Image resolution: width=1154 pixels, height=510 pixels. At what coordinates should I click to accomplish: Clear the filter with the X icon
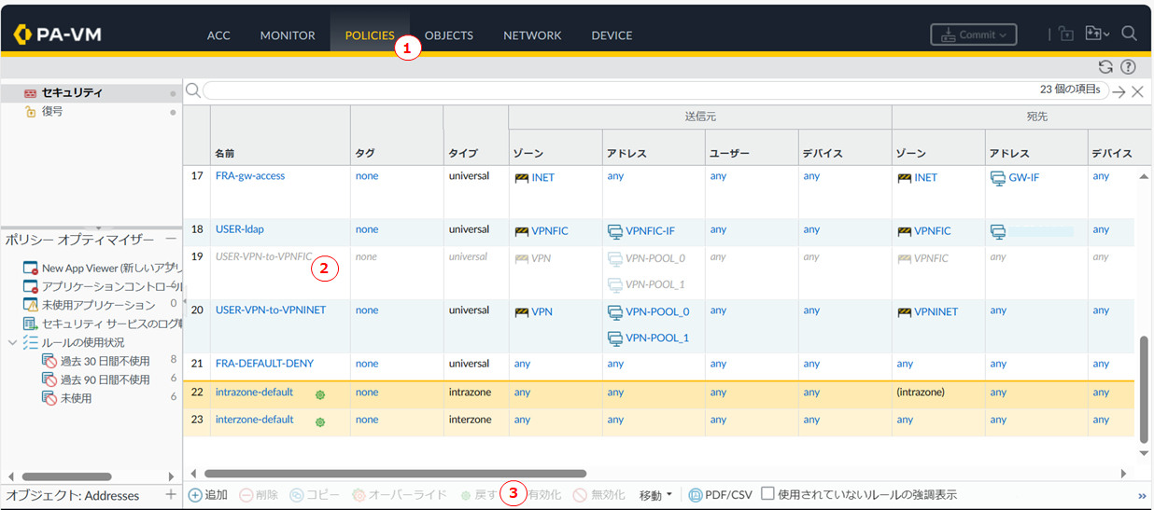click(x=1137, y=91)
